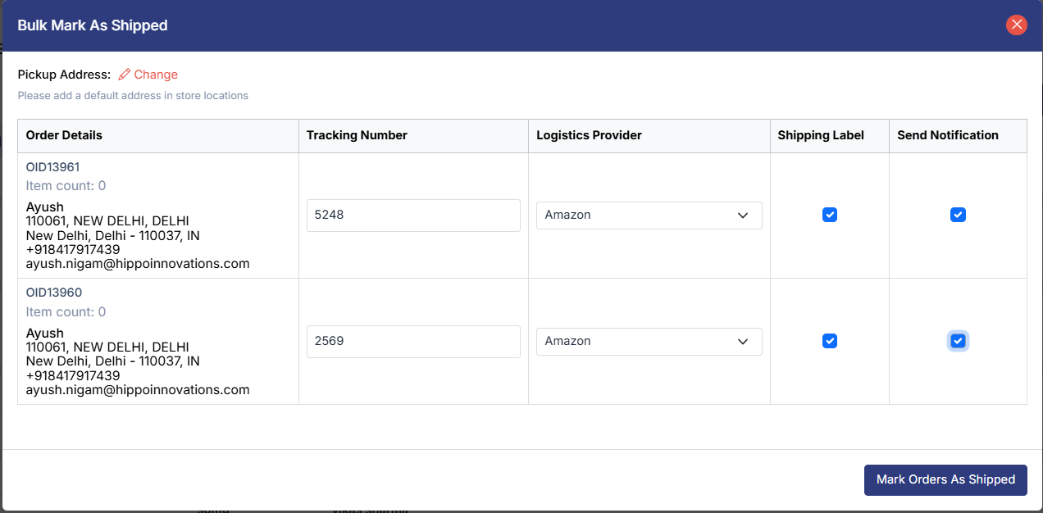This screenshot has width=1043, height=513.
Task: Click the Shipping Label column header
Action: (x=821, y=135)
